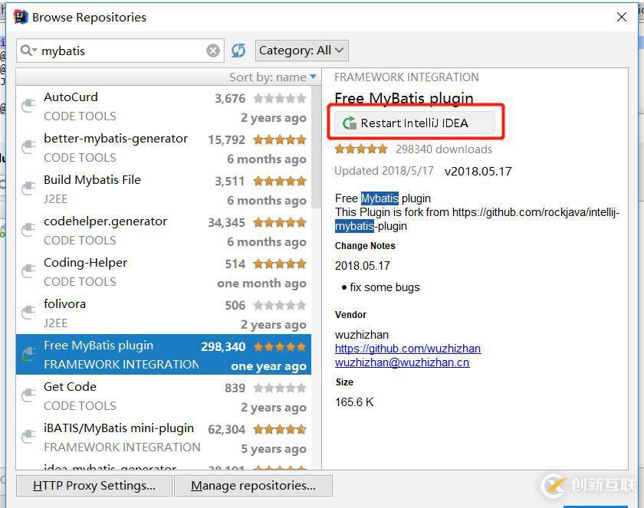Open HTTP Proxy Settings
This screenshot has width=644, height=508.
point(94,486)
